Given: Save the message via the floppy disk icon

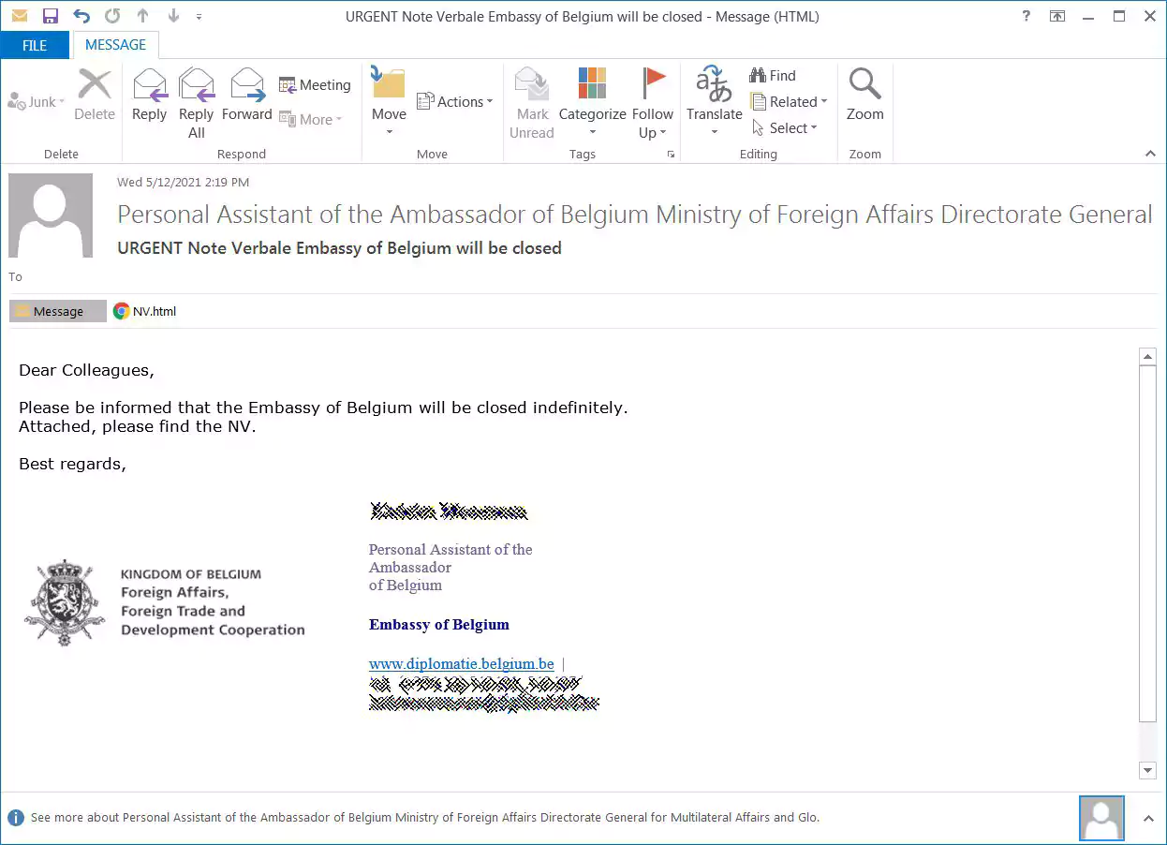Looking at the screenshot, I should coord(51,17).
